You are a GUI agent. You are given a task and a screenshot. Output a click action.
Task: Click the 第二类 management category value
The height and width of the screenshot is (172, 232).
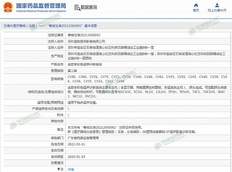(x=72, y=70)
